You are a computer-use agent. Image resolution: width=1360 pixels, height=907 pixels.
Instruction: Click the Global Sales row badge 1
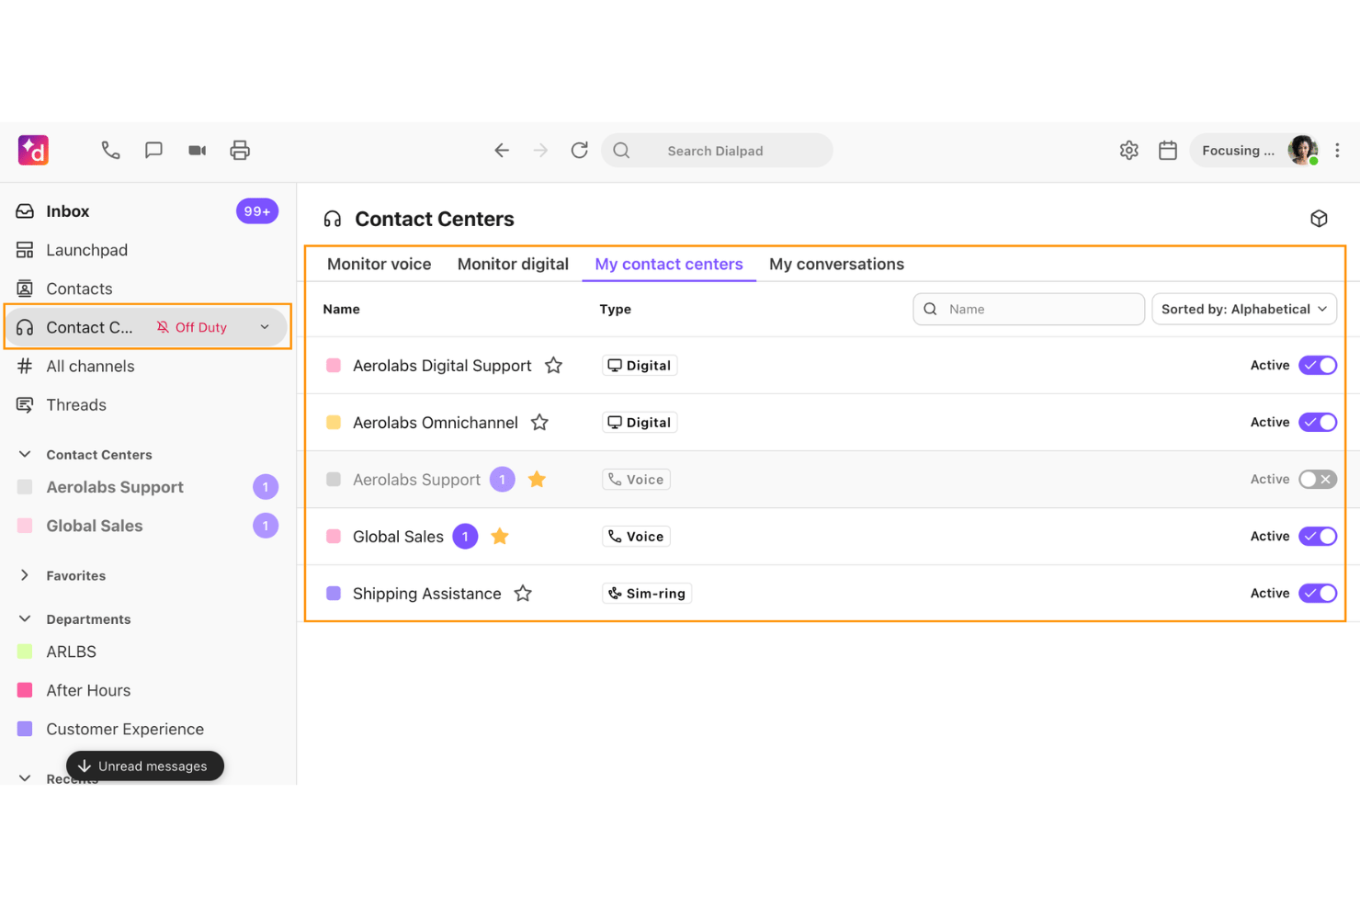(x=465, y=537)
